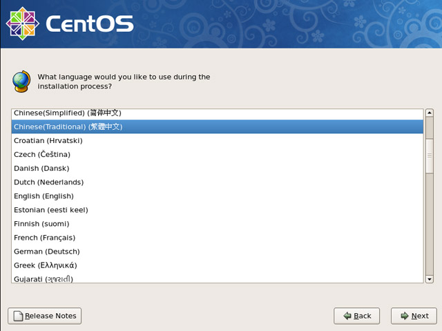Choose Czech (Čeština) language
This screenshot has width=442, height=331.
(x=218, y=154)
